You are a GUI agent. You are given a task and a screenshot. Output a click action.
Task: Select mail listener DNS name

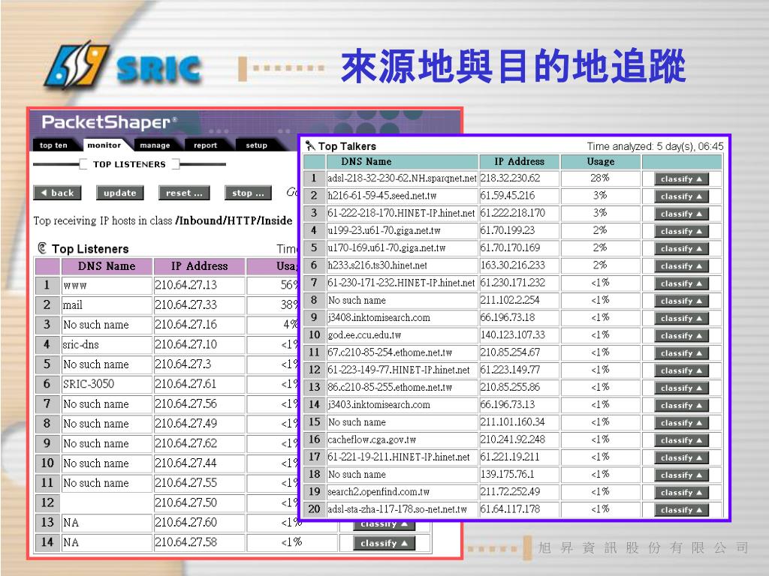73,304
